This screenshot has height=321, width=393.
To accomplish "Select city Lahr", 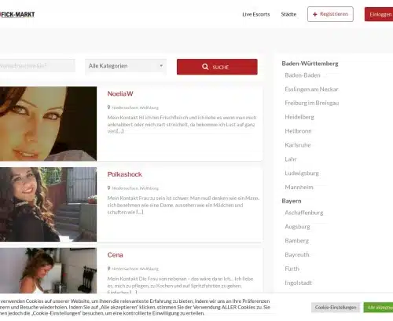I will (x=291, y=159).
